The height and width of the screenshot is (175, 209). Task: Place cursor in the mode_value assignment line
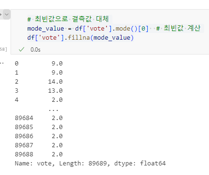pos(114,29)
